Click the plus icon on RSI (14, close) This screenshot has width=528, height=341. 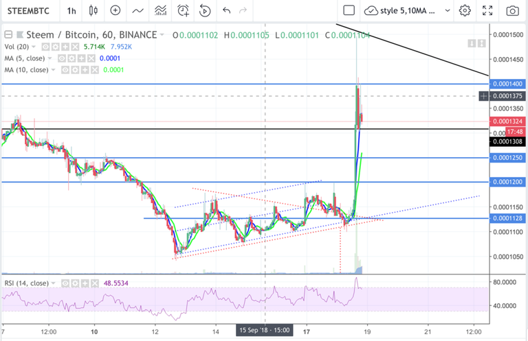click(x=85, y=283)
